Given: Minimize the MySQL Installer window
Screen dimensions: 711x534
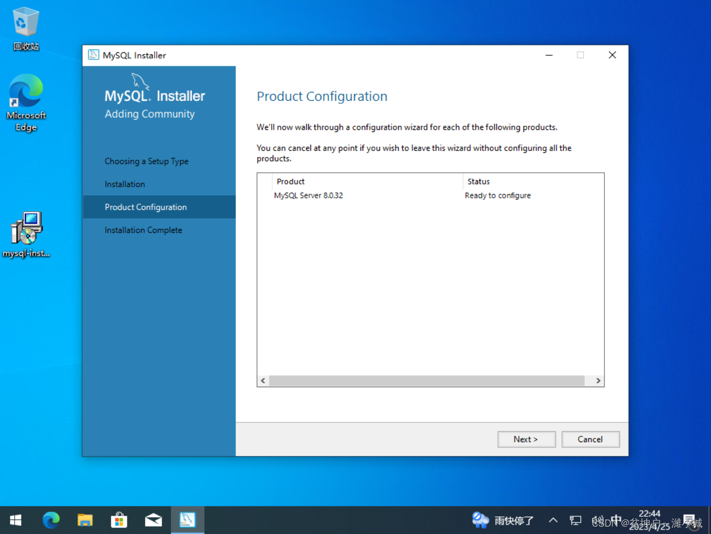Looking at the screenshot, I should 549,55.
